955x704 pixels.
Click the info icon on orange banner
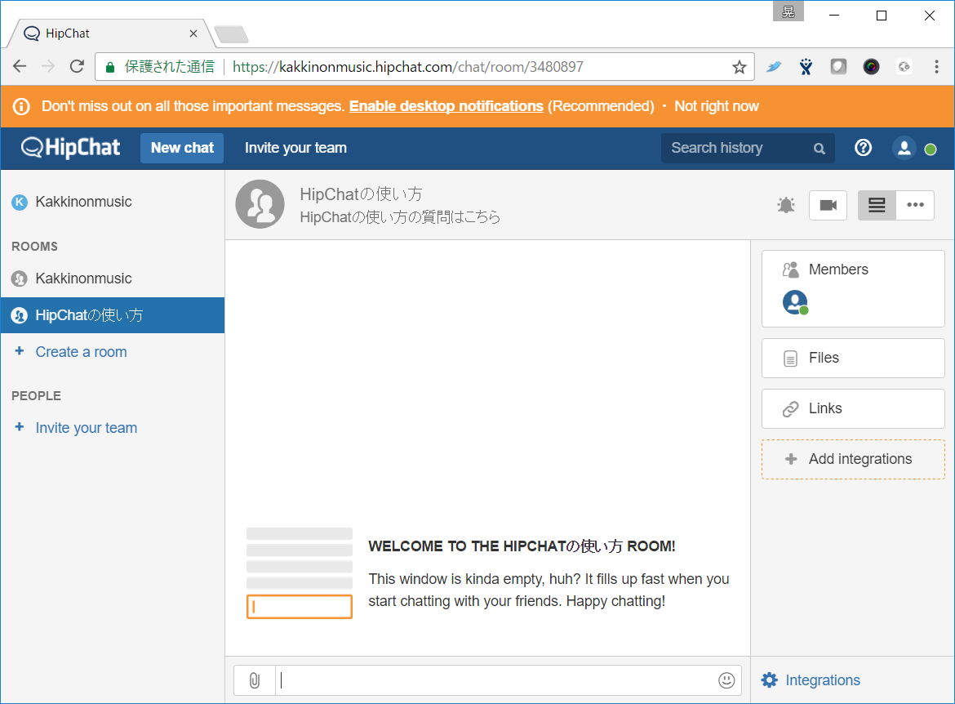(21, 107)
